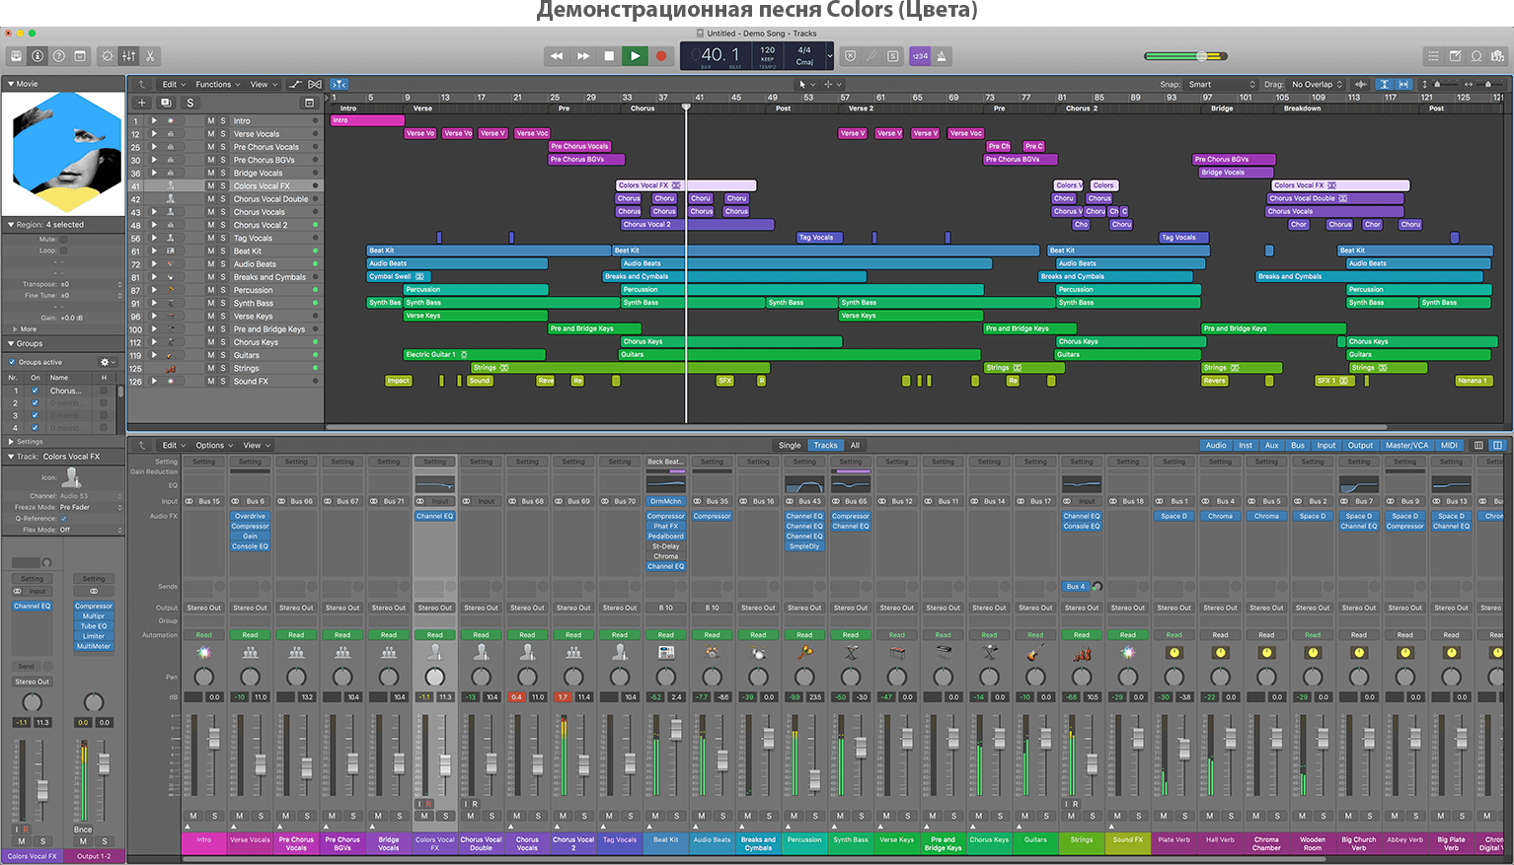Toggle the Metronome click button
Viewport: 1514px width, 865px height.
942,56
